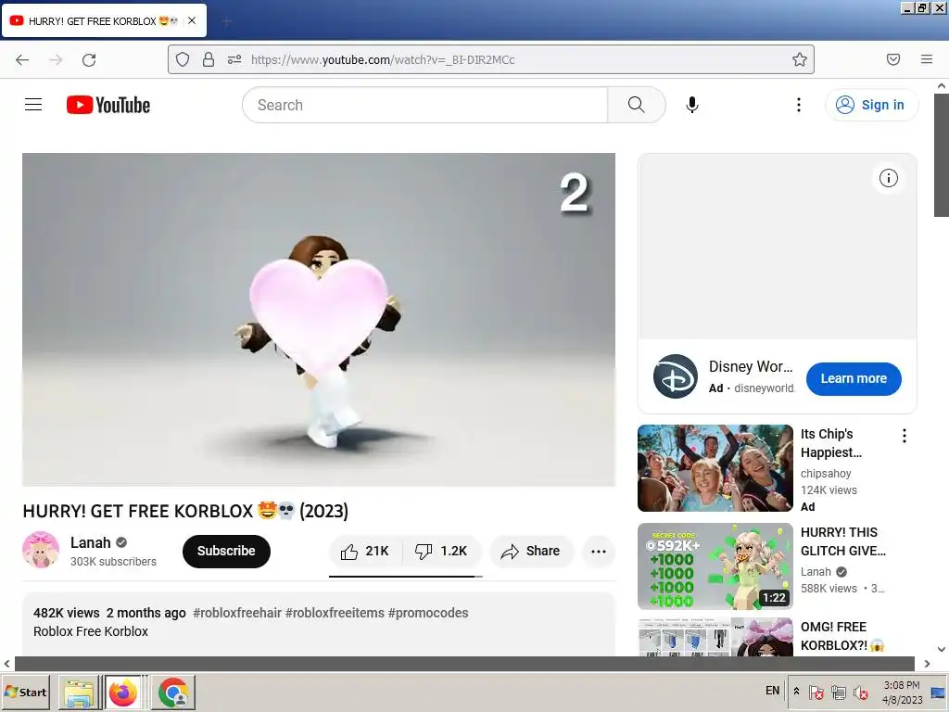Open Action Center flag tray icon
This screenshot has height=712, width=949.
tap(816, 692)
